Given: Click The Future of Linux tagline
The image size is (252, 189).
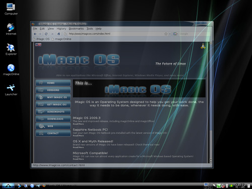Looking at the screenshot, I should point(170,64).
